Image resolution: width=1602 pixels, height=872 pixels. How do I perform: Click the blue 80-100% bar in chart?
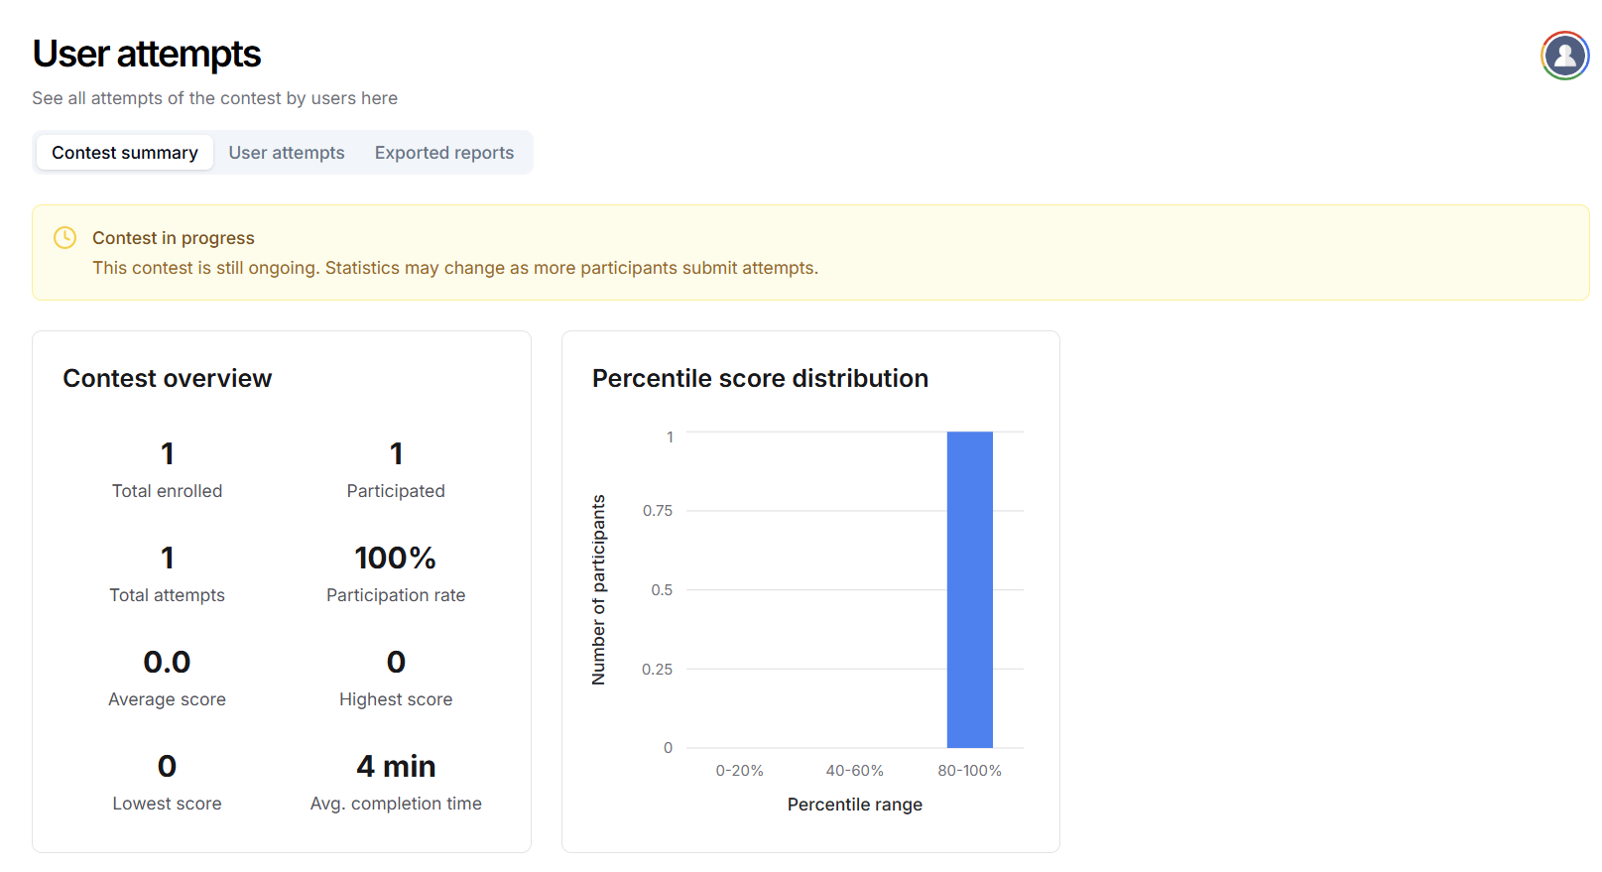[969, 589]
